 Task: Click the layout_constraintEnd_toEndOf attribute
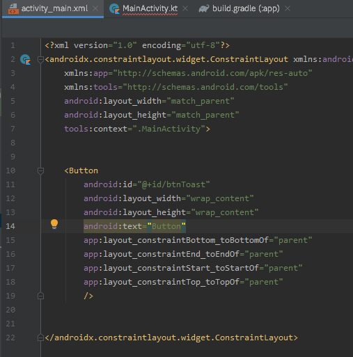click(x=162, y=254)
